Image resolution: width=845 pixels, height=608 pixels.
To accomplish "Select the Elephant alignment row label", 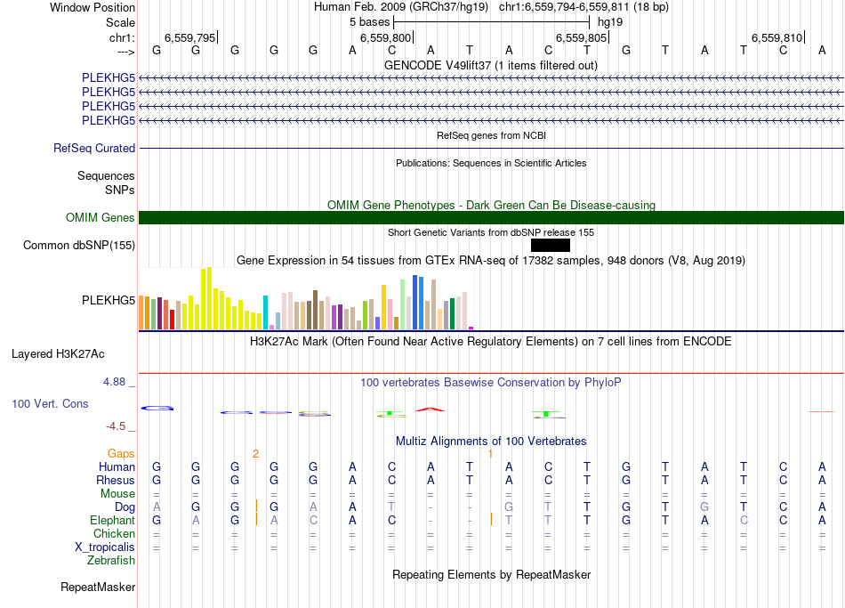I will [x=112, y=521].
